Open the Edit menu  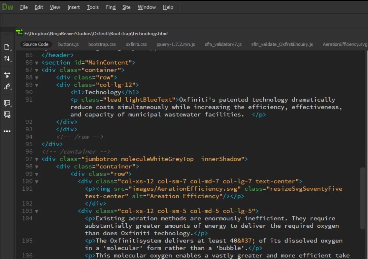coord(39,7)
